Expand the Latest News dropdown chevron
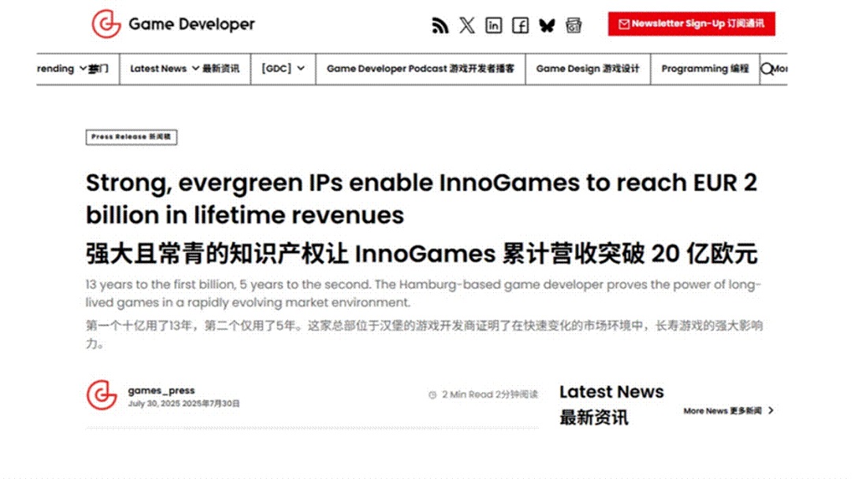Viewport: 852px width, 479px height. (195, 69)
